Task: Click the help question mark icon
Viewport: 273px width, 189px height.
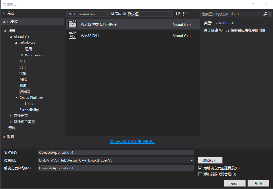Action: pos(253,4)
